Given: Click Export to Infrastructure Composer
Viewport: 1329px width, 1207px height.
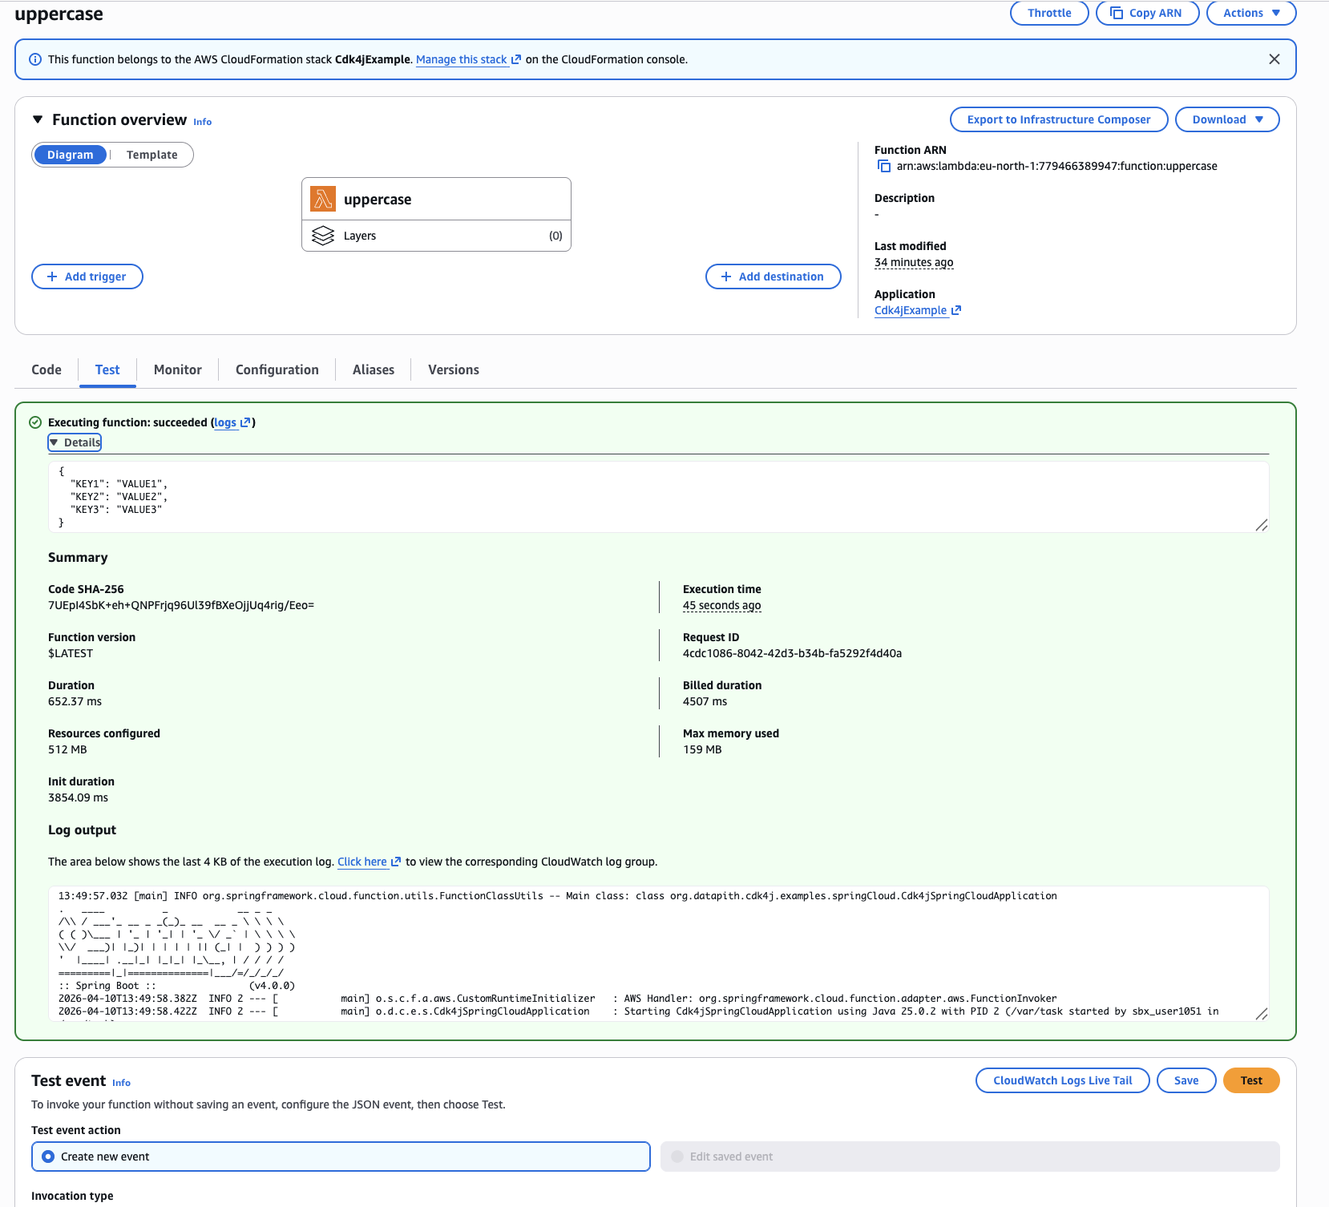Looking at the screenshot, I should click(1059, 119).
